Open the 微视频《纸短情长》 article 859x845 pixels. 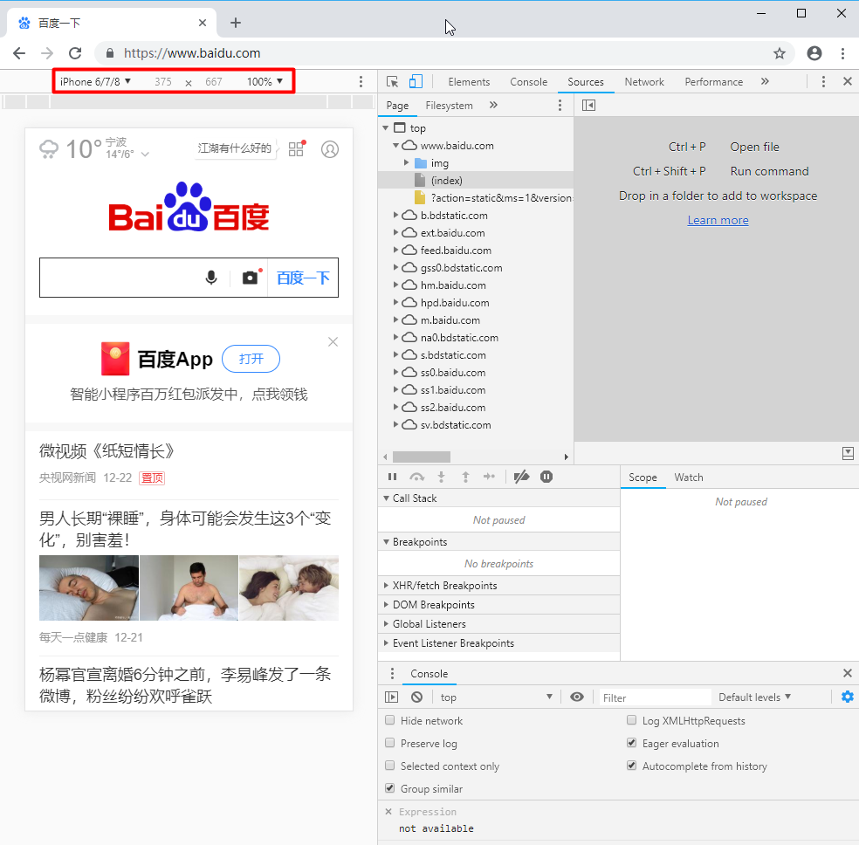tap(107, 450)
